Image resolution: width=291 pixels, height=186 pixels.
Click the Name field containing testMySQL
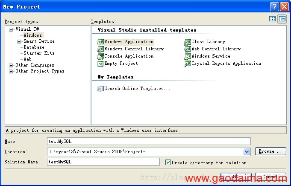point(149,141)
